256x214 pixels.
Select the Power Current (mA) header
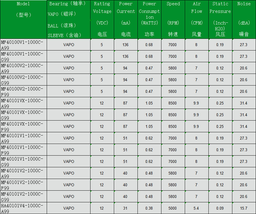point(126,19)
